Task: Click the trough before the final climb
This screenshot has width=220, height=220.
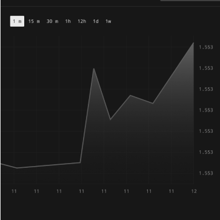Action: 153,103
